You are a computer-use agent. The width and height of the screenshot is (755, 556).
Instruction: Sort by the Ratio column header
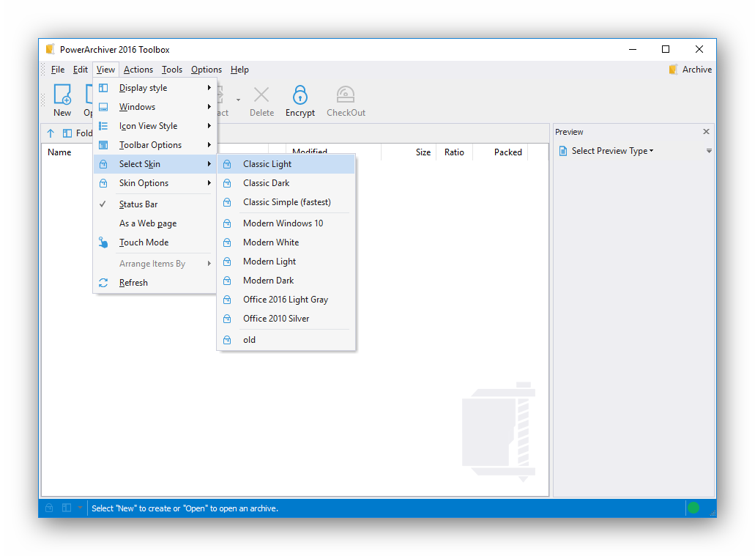pos(454,152)
